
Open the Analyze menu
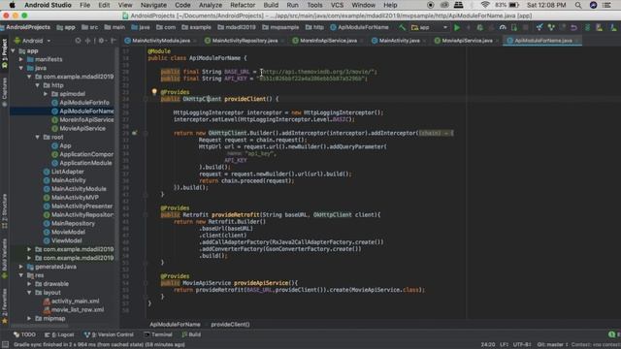pos(211,5)
